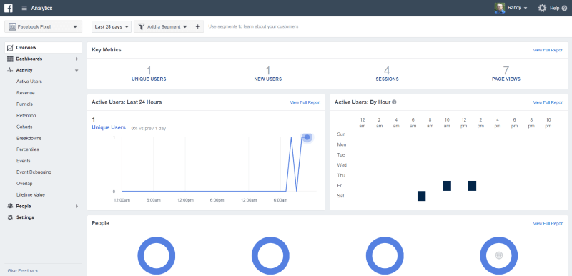Viewport: 572px width, 276px height.
Task: Click the People group icon in sidebar
Action: 10,207
